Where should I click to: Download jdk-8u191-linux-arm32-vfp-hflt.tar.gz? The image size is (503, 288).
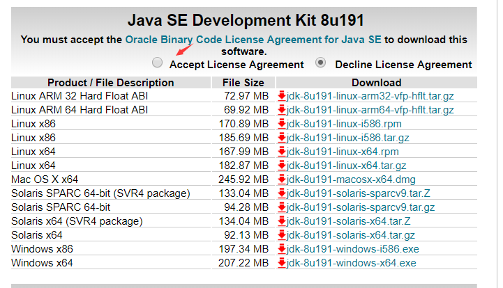tap(370, 96)
